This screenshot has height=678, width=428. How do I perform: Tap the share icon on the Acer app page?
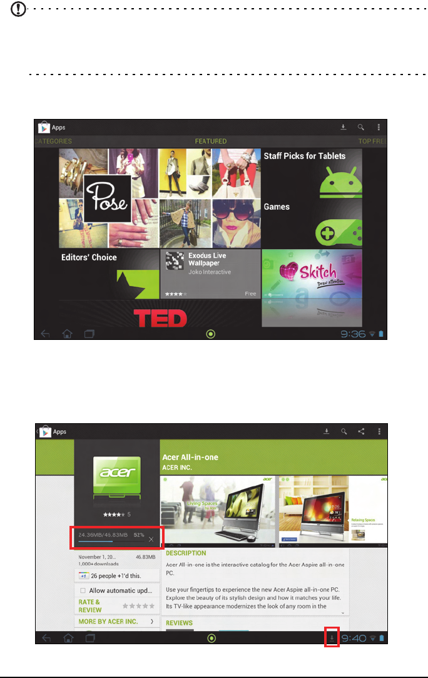tap(361, 431)
